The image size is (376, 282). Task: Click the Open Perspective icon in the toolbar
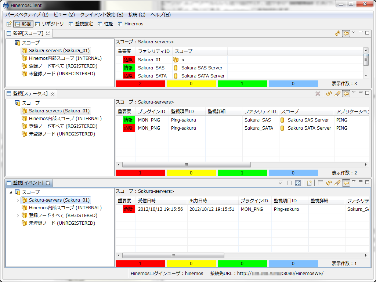[9, 24]
